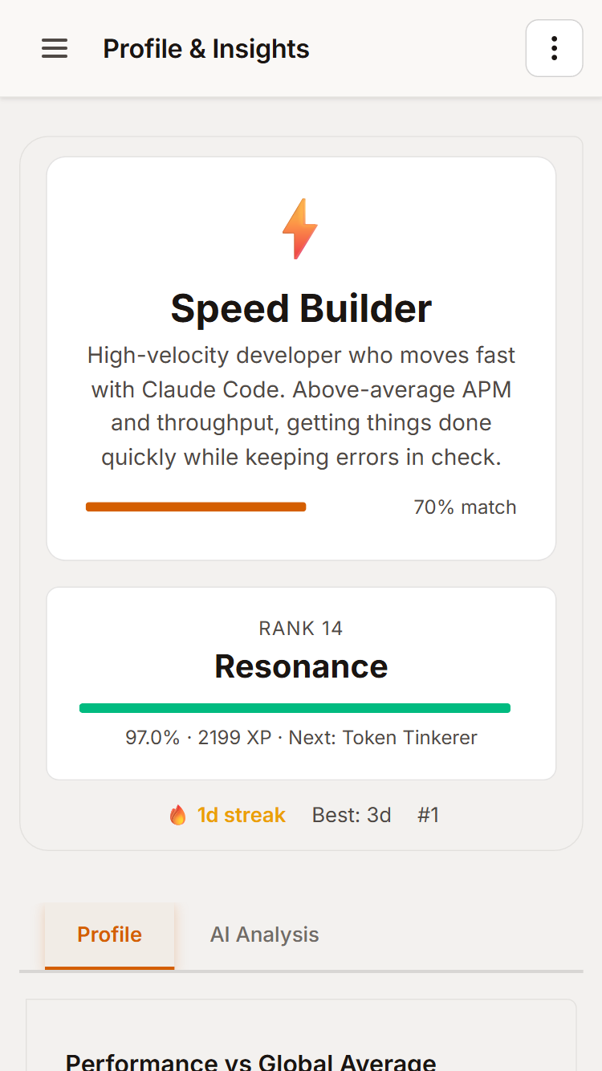Click the 70% match progress bar
Image resolution: width=602 pixels, height=1071 pixels.
tap(196, 507)
